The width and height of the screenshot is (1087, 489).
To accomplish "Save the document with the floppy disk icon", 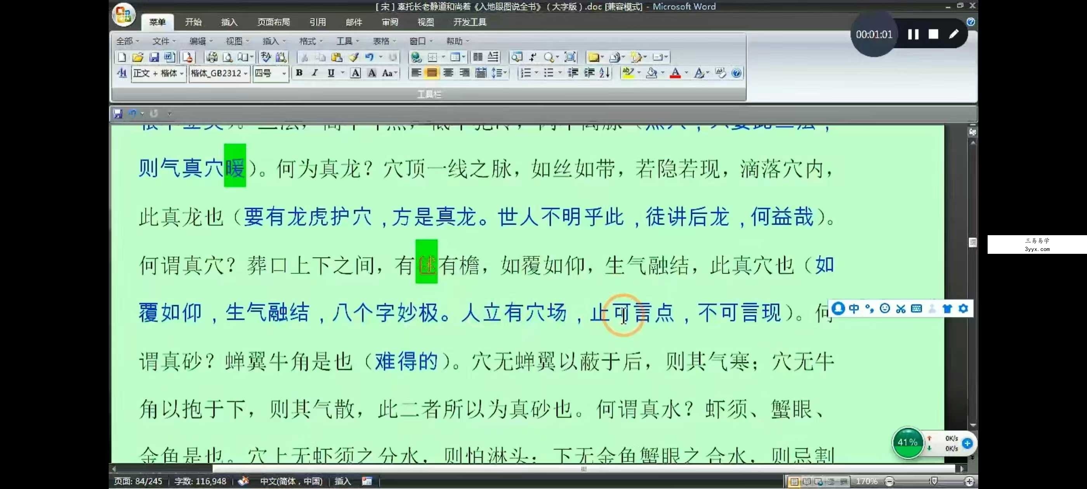I will 154,57.
